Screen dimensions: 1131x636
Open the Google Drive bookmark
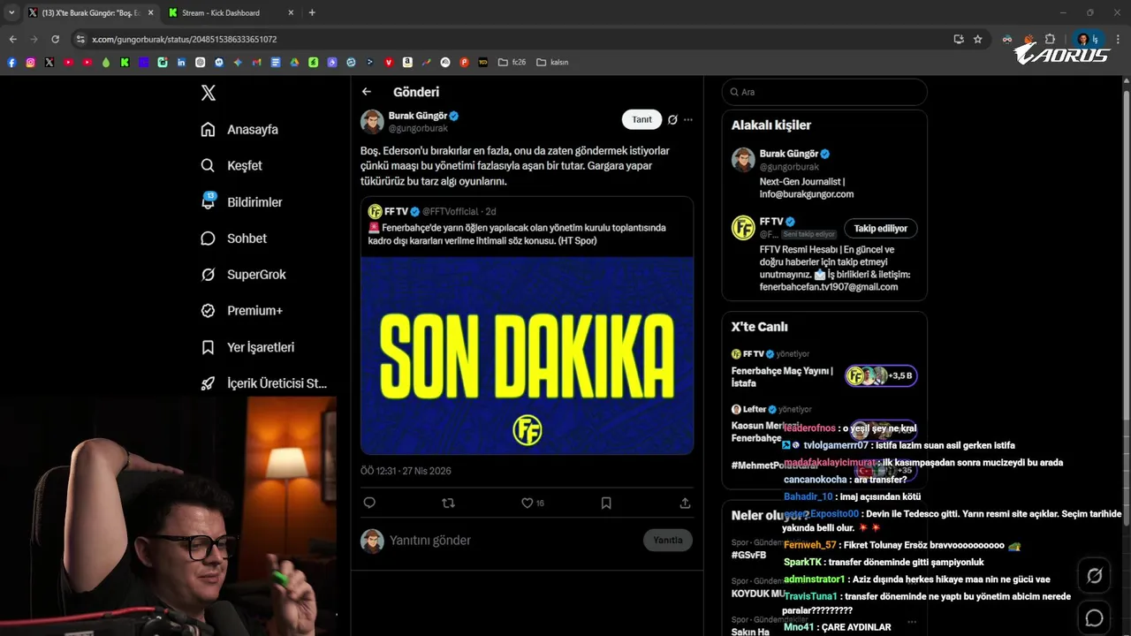(294, 62)
